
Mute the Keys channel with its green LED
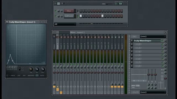tap(56, 11)
